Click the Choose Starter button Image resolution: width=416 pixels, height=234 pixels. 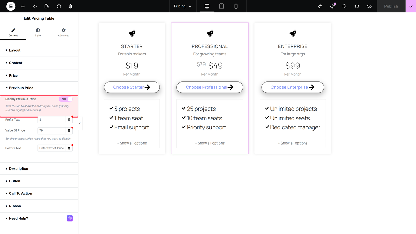(x=132, y=87)
